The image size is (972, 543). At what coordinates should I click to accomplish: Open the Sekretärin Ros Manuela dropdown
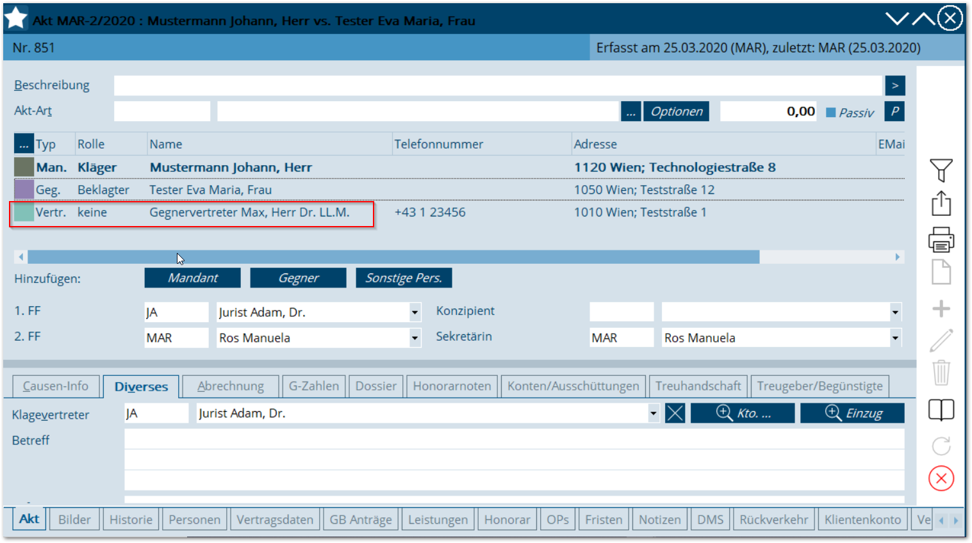[x=895, y=338]
